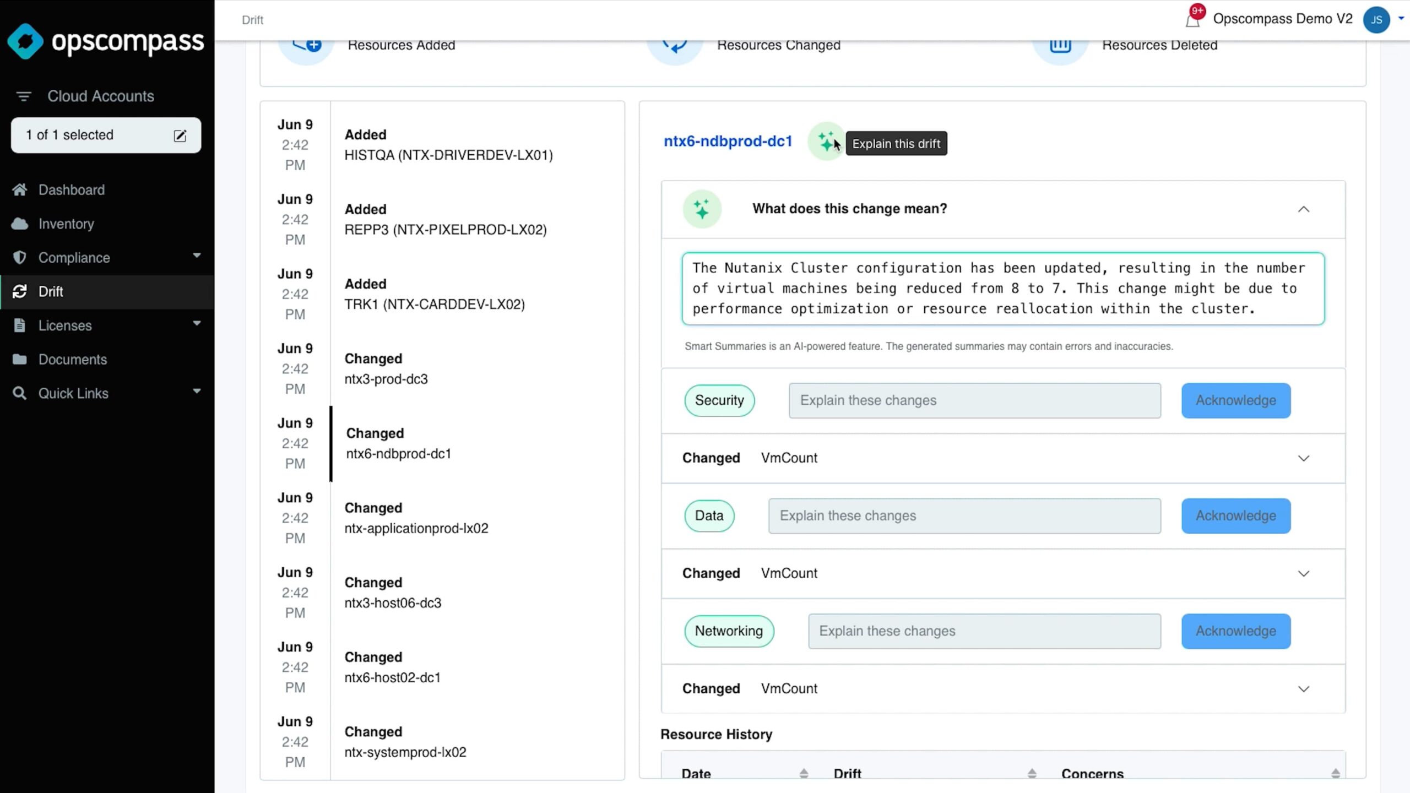This screenshot has width=1410, height=793.
Task: Focus the Networking Explain these changes field
Action: pos(985,631)
